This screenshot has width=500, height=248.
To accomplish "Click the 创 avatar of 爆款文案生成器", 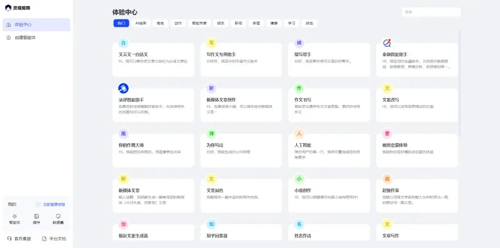I will pos(123,224).
